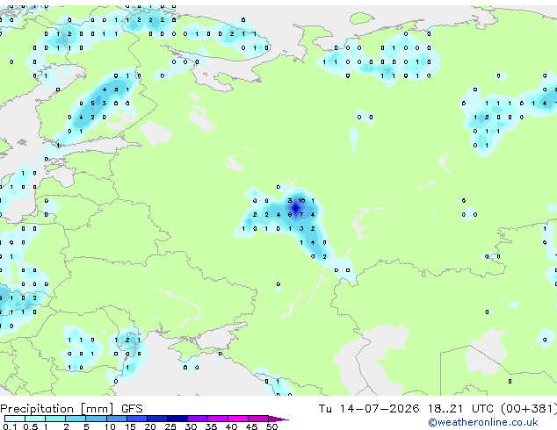Click the 35 legend scale label
Screen dimensions: 557x430
(212, 426)
